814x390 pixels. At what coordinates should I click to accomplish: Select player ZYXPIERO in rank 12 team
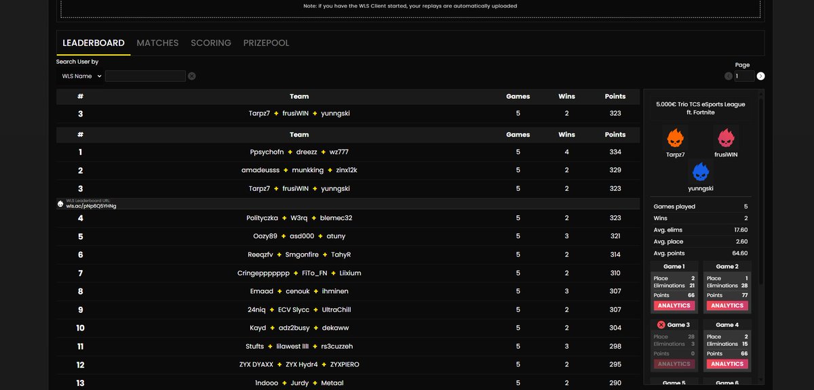(x=345, y=364)
